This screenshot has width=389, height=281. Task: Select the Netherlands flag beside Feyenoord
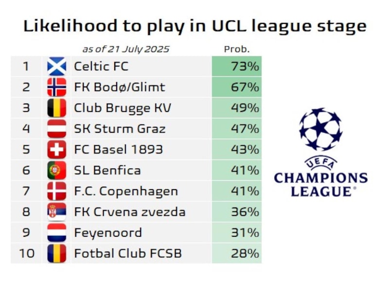pyautogui.click(x=57, y=233)
